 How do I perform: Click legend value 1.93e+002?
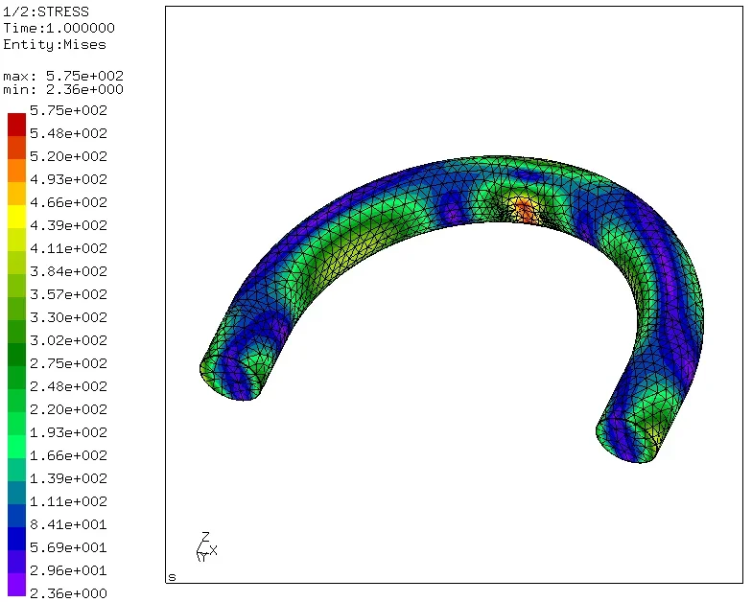pyautogui.click(x=69, y=432)
